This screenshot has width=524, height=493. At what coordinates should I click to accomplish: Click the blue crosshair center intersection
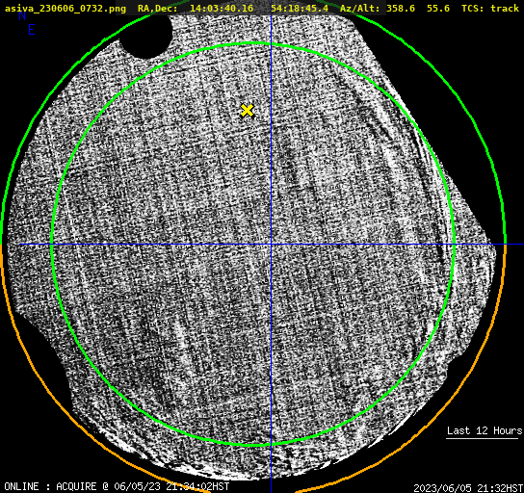click(271, 245)
